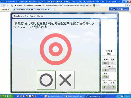Select the C:\Documents and Settings browser tab

coord(32,9)
